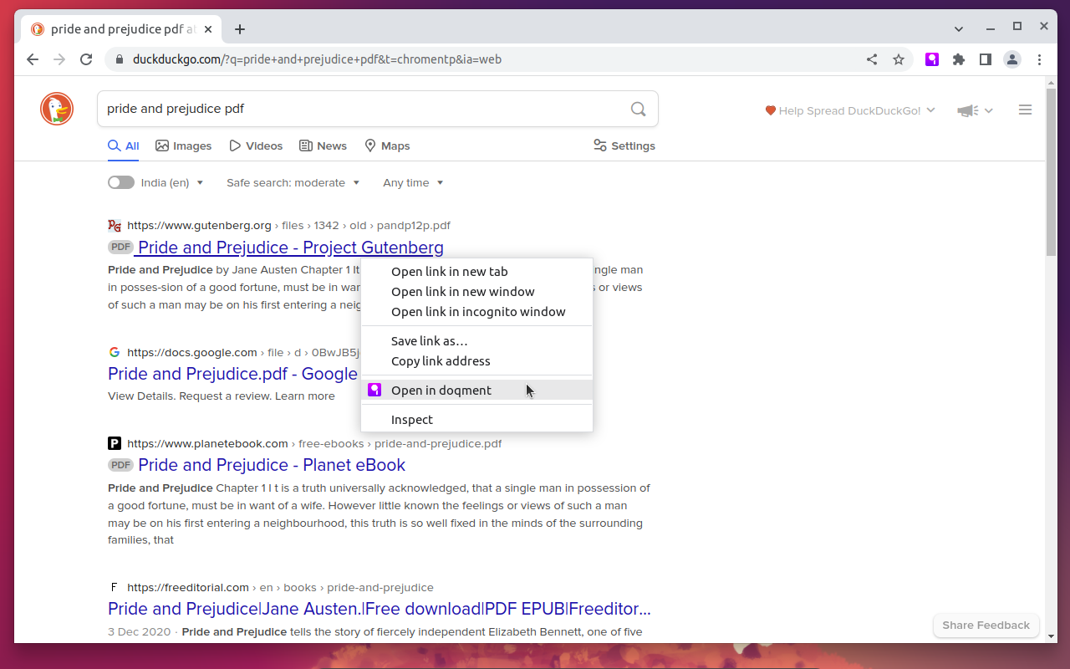The image size is (1070, 669).
Task: Start the search with the magnifier icon
Action: [638, 109]
